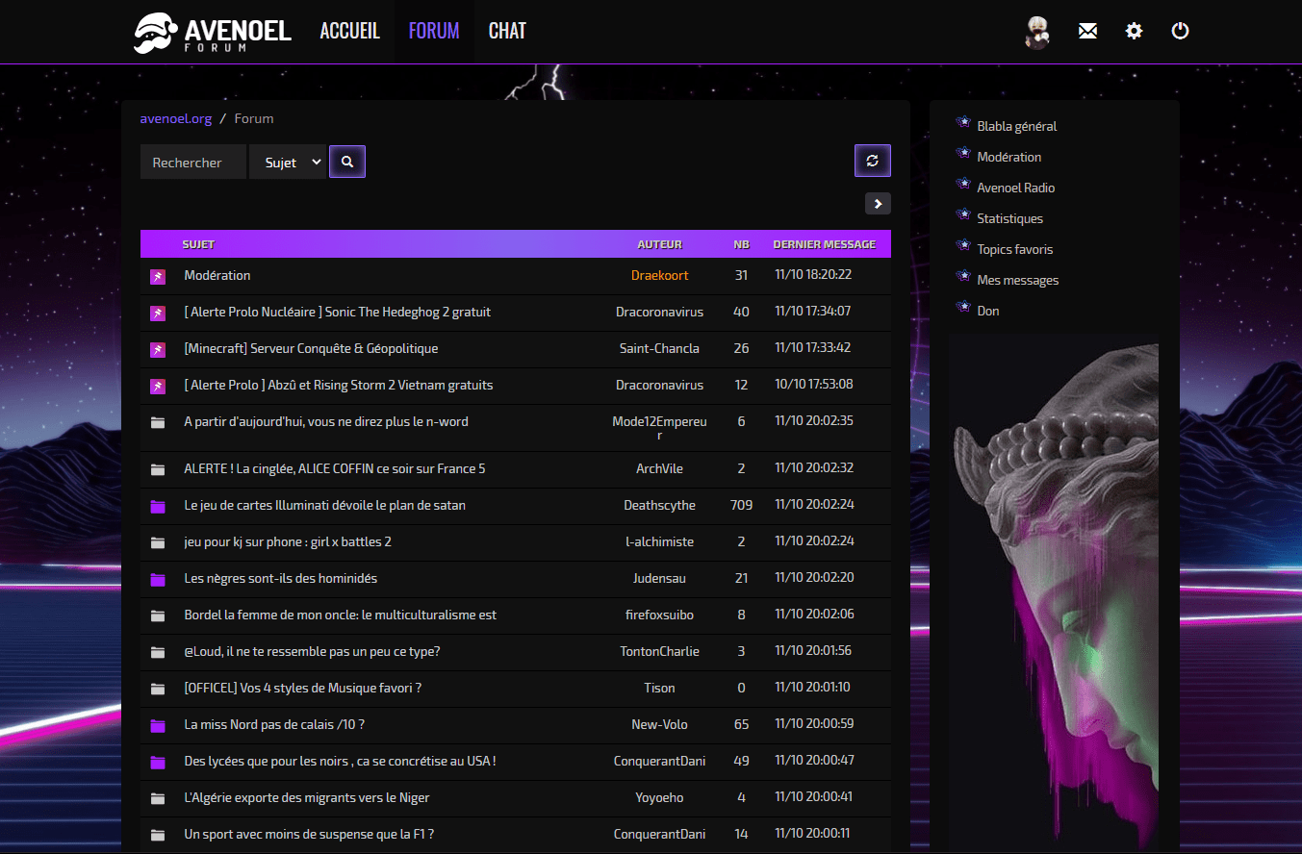View author New-Volo's profile

click(659, 724)
